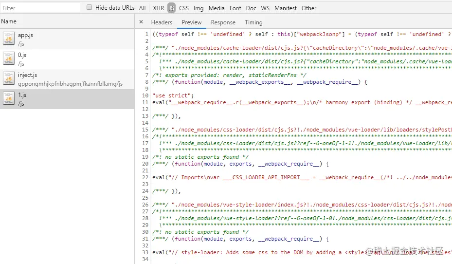Viewport: 452px width, 264px height.
Task: Open the Headers tab
Action: 162,22
